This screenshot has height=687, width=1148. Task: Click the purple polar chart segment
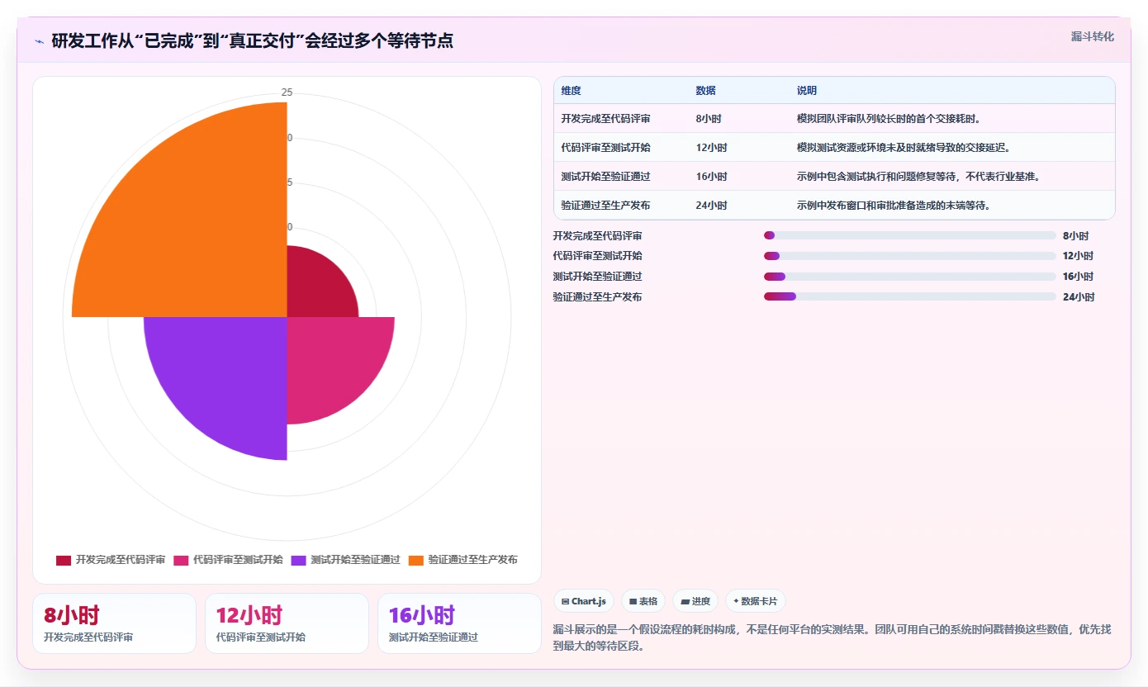(227, 376)
